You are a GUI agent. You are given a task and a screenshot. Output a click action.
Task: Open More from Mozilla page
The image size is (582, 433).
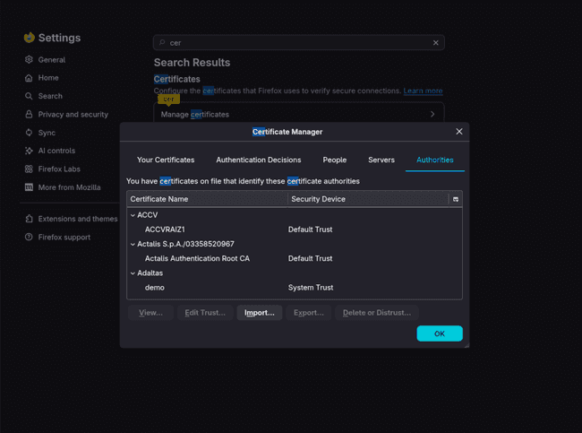click(x=69, y=187)
